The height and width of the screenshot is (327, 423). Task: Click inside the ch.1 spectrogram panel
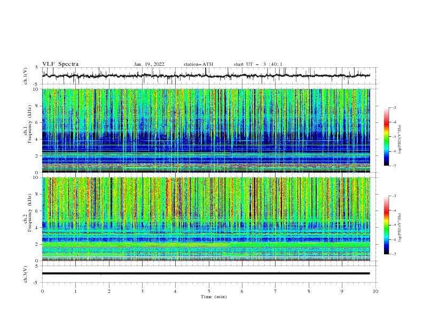tap(206, 130)
